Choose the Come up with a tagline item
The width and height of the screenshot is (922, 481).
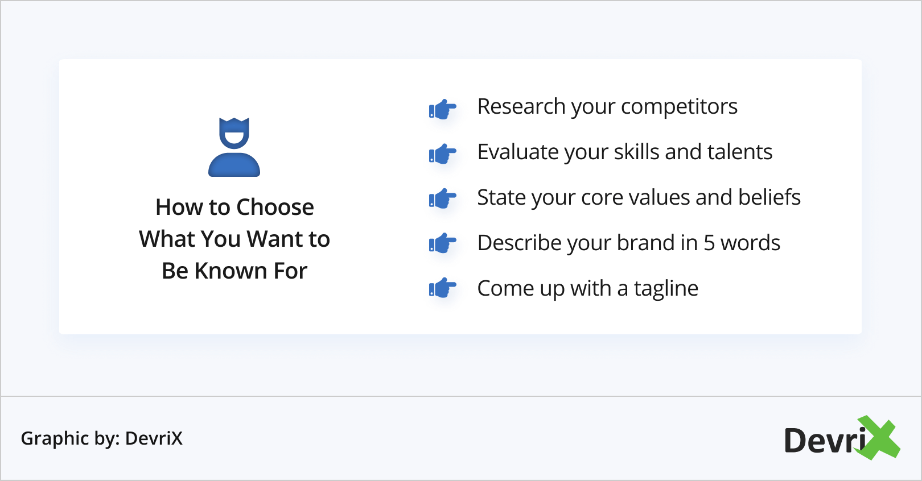[587, 289]
